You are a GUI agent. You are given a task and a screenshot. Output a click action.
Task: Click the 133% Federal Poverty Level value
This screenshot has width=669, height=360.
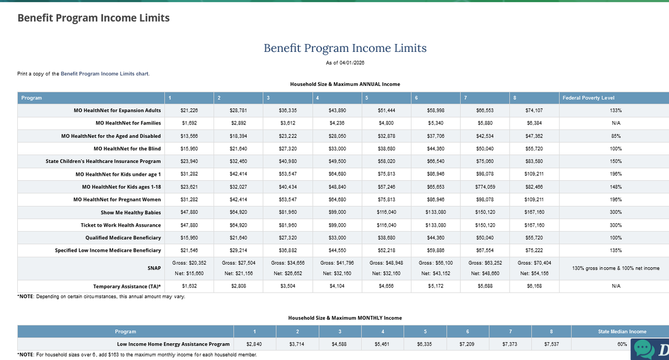click(616, 111)
